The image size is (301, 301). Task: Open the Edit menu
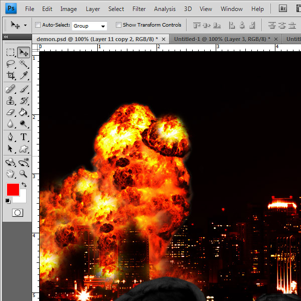pyautogui.click(x=47, y=9)
